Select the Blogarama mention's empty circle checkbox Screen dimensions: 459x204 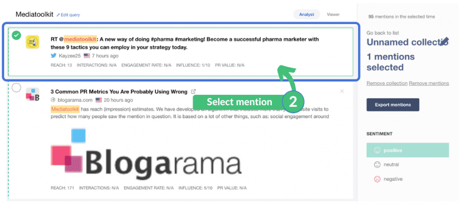[17, 88]
